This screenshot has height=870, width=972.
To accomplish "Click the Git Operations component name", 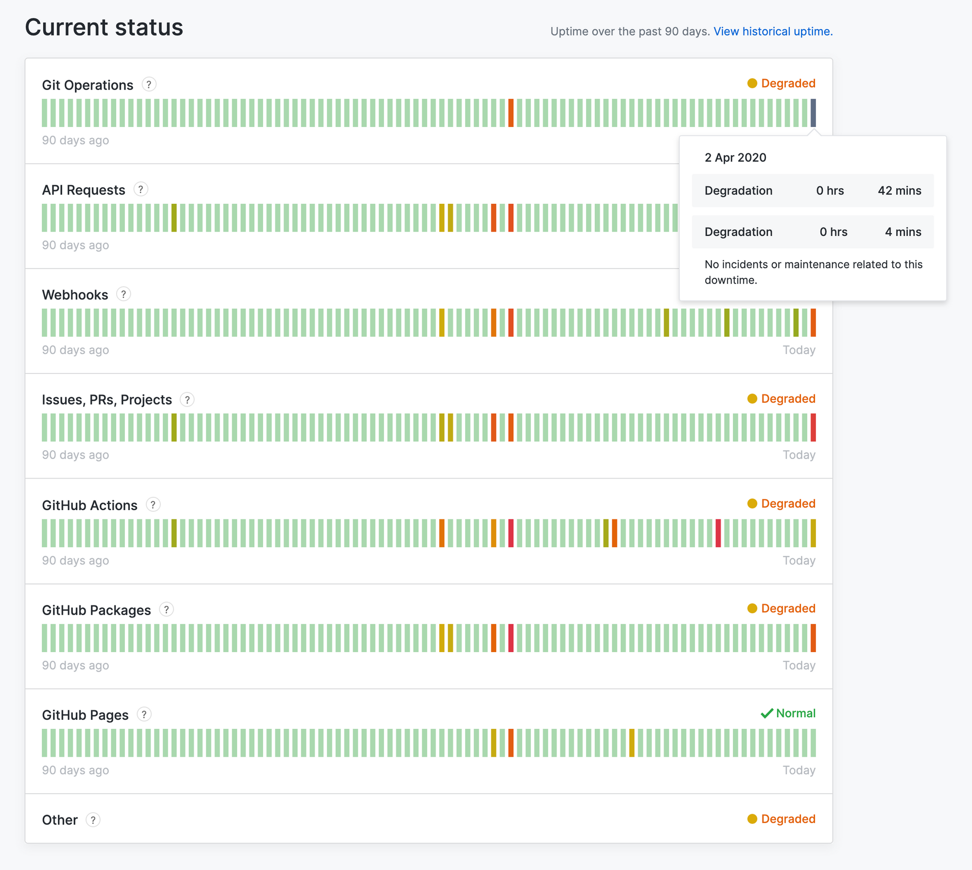I will pos(87,85).
